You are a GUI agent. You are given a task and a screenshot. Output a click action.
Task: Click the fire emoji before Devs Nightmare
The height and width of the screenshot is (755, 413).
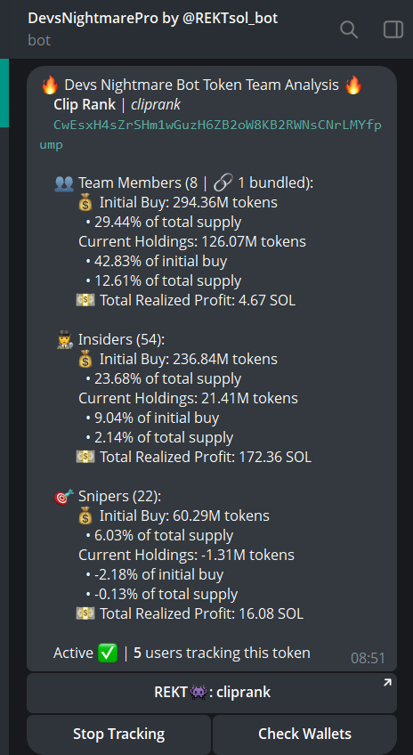(50, 85)
